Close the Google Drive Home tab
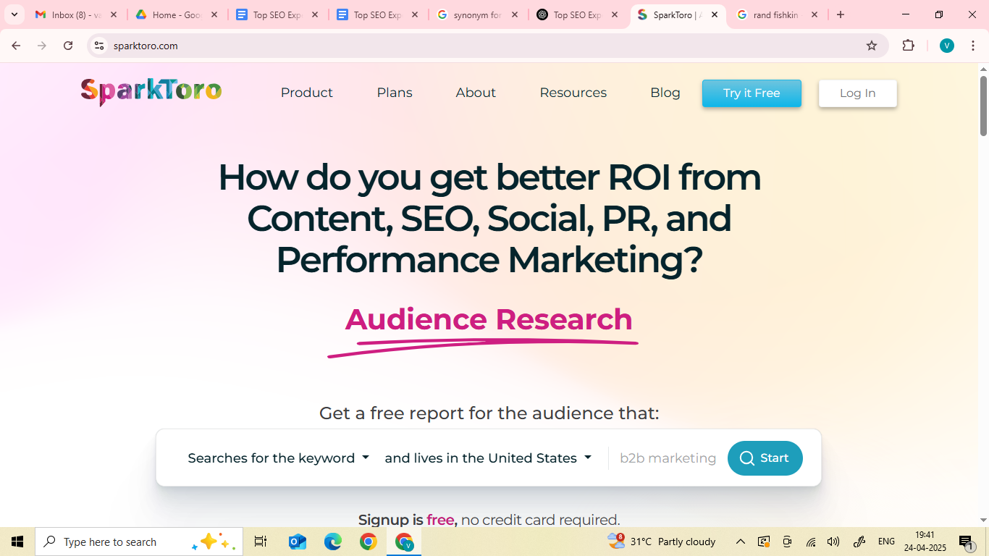The width and height of the screenshot is (989, 556). click(214, 14)
